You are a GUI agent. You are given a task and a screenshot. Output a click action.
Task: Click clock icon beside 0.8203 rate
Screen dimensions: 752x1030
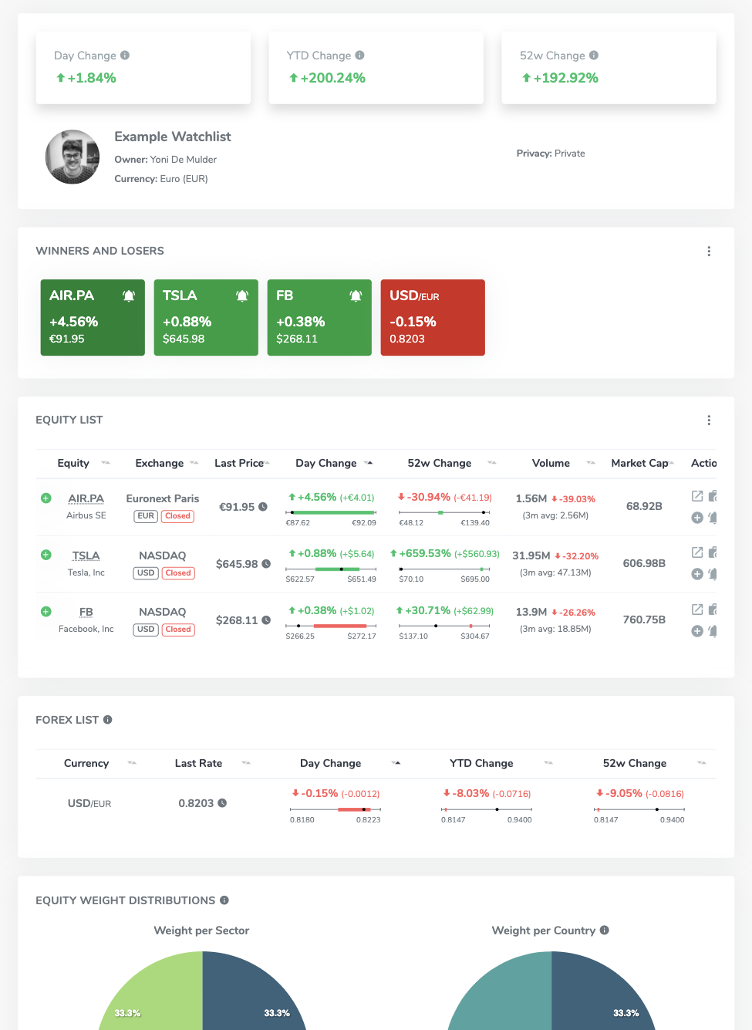point(222,803)
